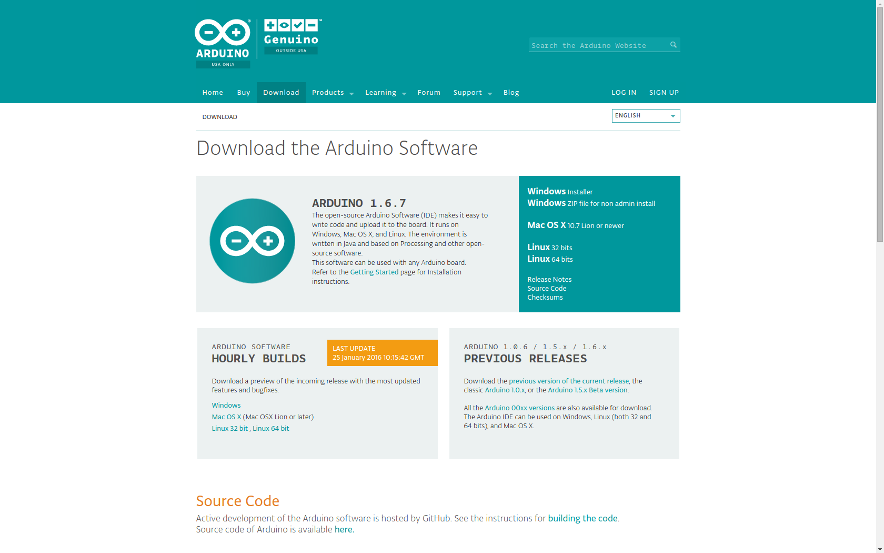Click the Arduino logo
The height and width of the screenshot is (553, 884).
pos(223,39)
